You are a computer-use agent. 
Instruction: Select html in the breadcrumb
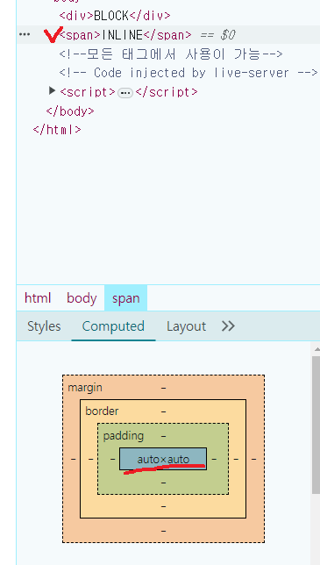(x=38, y=298)
